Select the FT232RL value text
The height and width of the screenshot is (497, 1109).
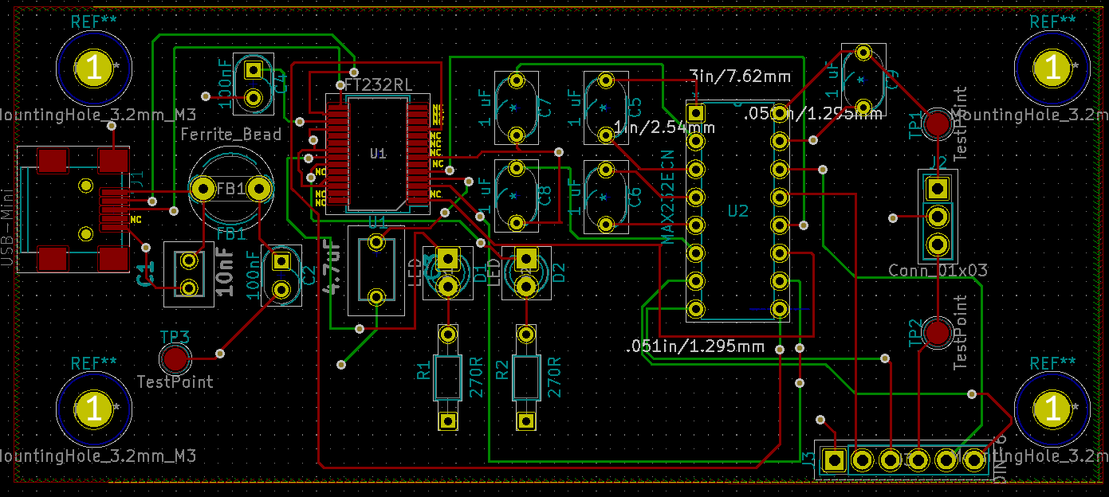click(377, 84)
